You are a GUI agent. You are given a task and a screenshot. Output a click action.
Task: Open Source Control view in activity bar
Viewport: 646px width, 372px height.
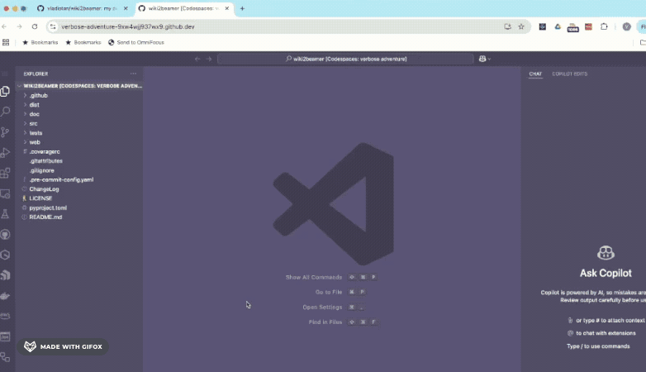pyautogui.click(x=5, y=132)
